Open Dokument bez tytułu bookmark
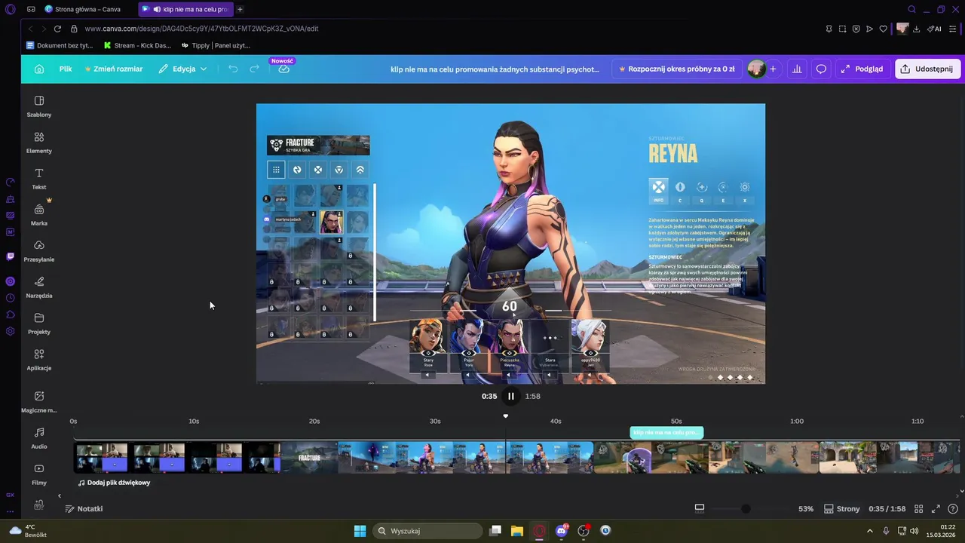 [x=60, y=45]
